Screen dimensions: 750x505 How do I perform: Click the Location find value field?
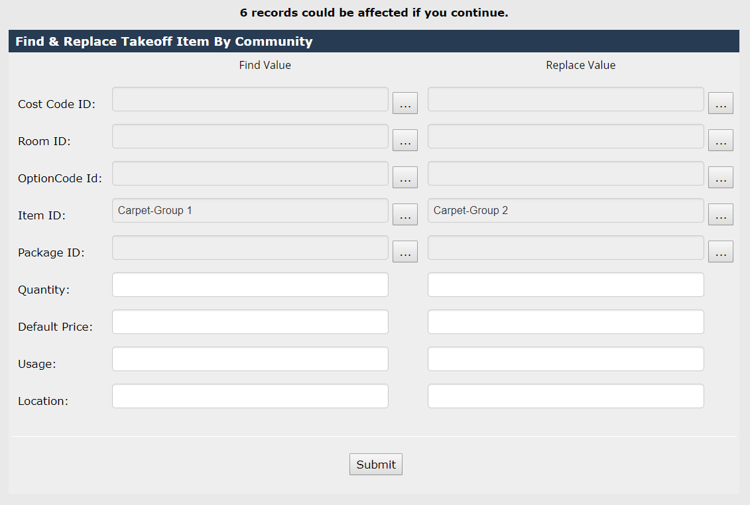pyautogui.click(x=250, y=396)
